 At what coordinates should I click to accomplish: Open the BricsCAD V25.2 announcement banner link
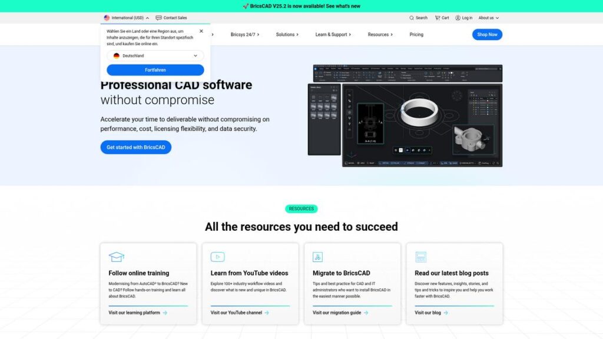(301, 6)
